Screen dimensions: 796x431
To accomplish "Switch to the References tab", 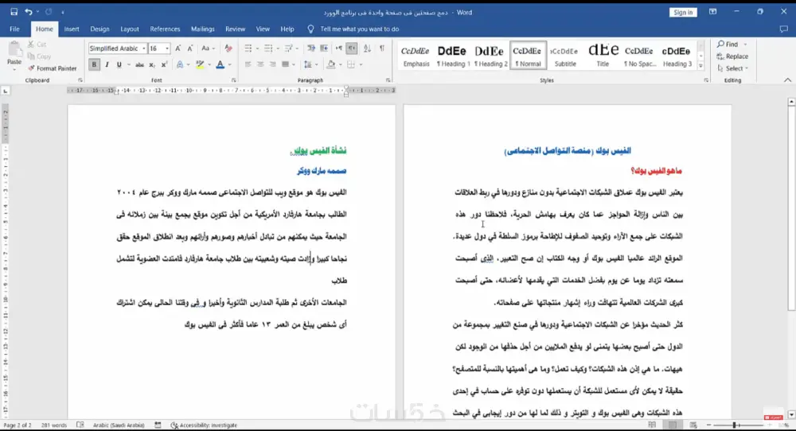I will tap(165, 29).
